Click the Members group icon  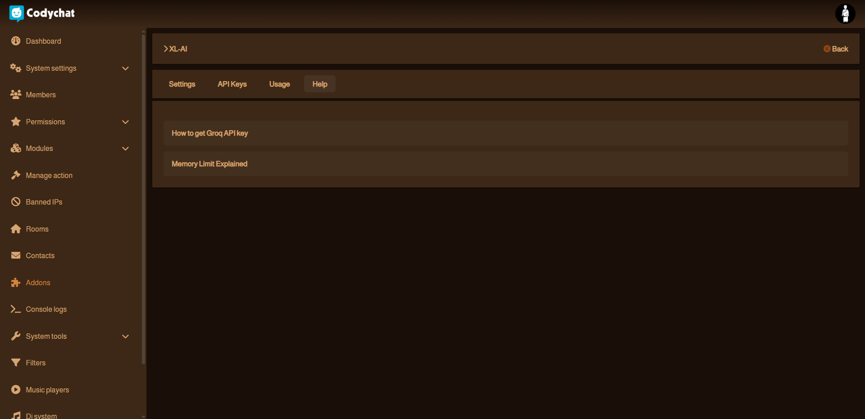16,95
